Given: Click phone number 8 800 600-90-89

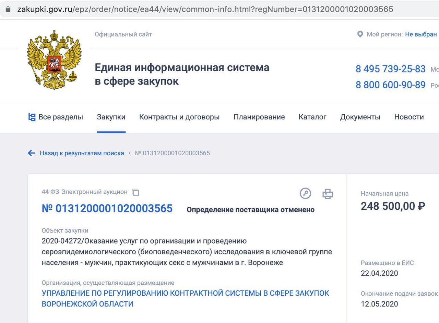Looking at the screenshot, I should [x=391, y=85].
